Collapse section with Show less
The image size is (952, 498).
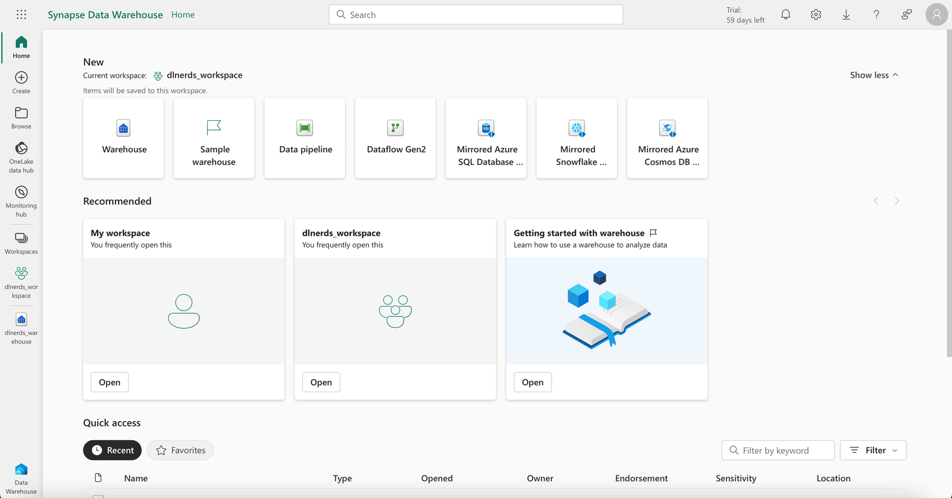point(873,75)
